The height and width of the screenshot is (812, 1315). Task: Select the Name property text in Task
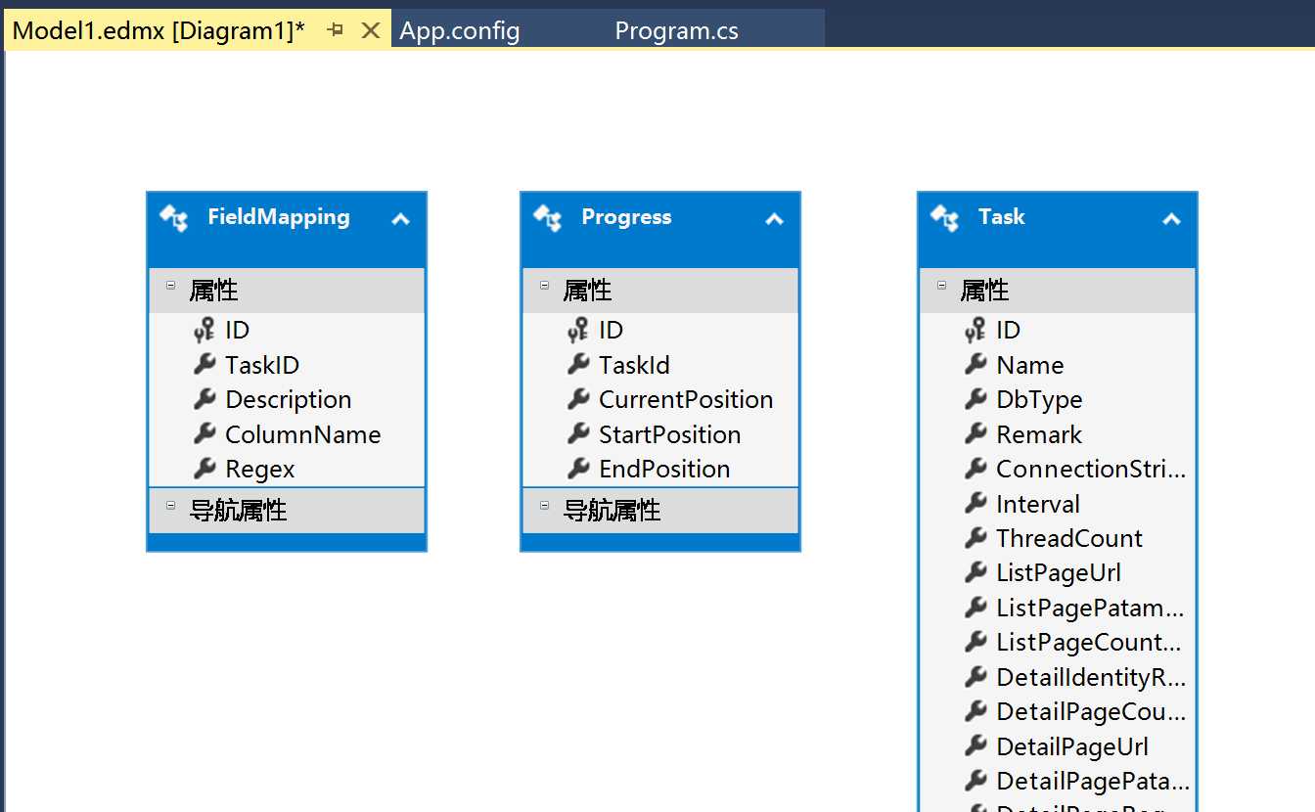point(1030,365)
